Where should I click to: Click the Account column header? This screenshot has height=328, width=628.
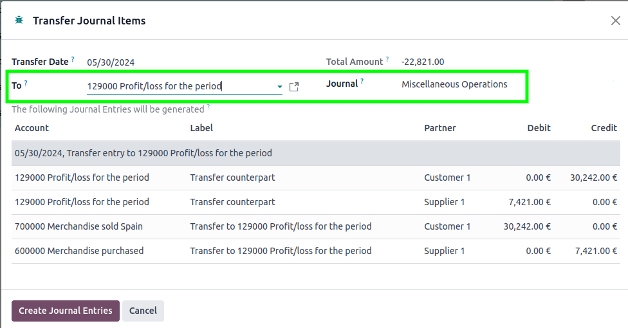pos(32,128)
